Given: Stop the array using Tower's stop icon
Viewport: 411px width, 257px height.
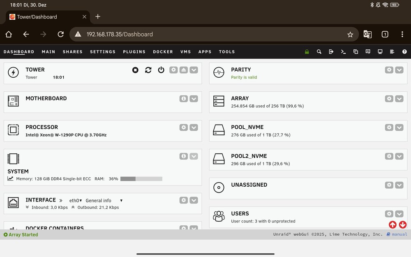Looking at the screenshot, I should pyautogui.click(x=135, y=70).
